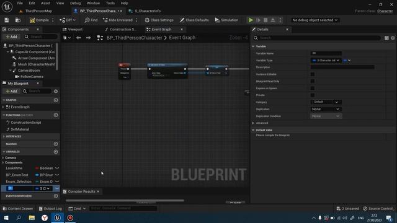Open Details panel settings gear

[x=393, y=38]
